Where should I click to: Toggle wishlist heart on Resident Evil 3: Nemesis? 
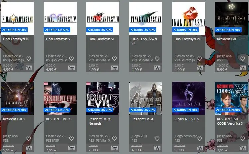[x=114, y=139]
